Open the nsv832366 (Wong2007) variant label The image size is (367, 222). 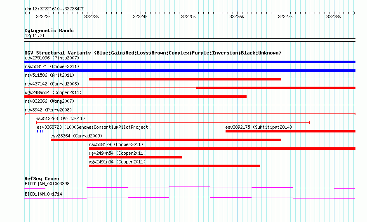point(49,101)
